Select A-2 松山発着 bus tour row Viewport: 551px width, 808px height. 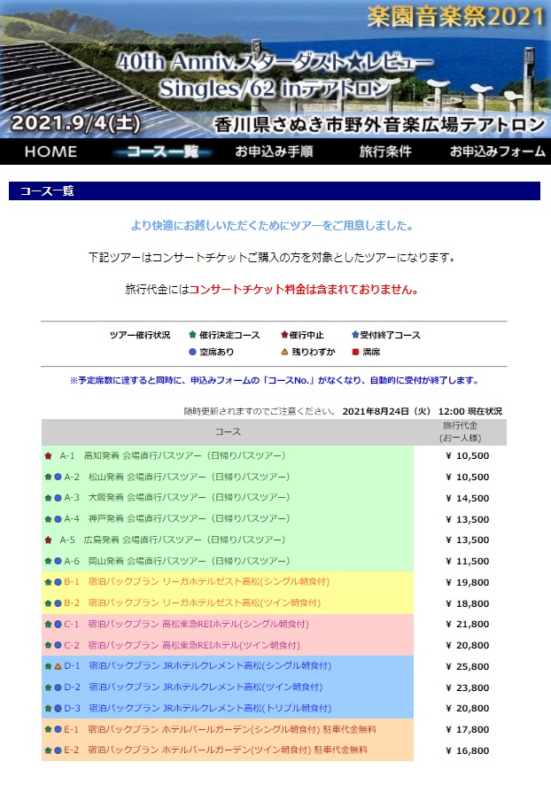pyautogui.click(x=228, y=478)
